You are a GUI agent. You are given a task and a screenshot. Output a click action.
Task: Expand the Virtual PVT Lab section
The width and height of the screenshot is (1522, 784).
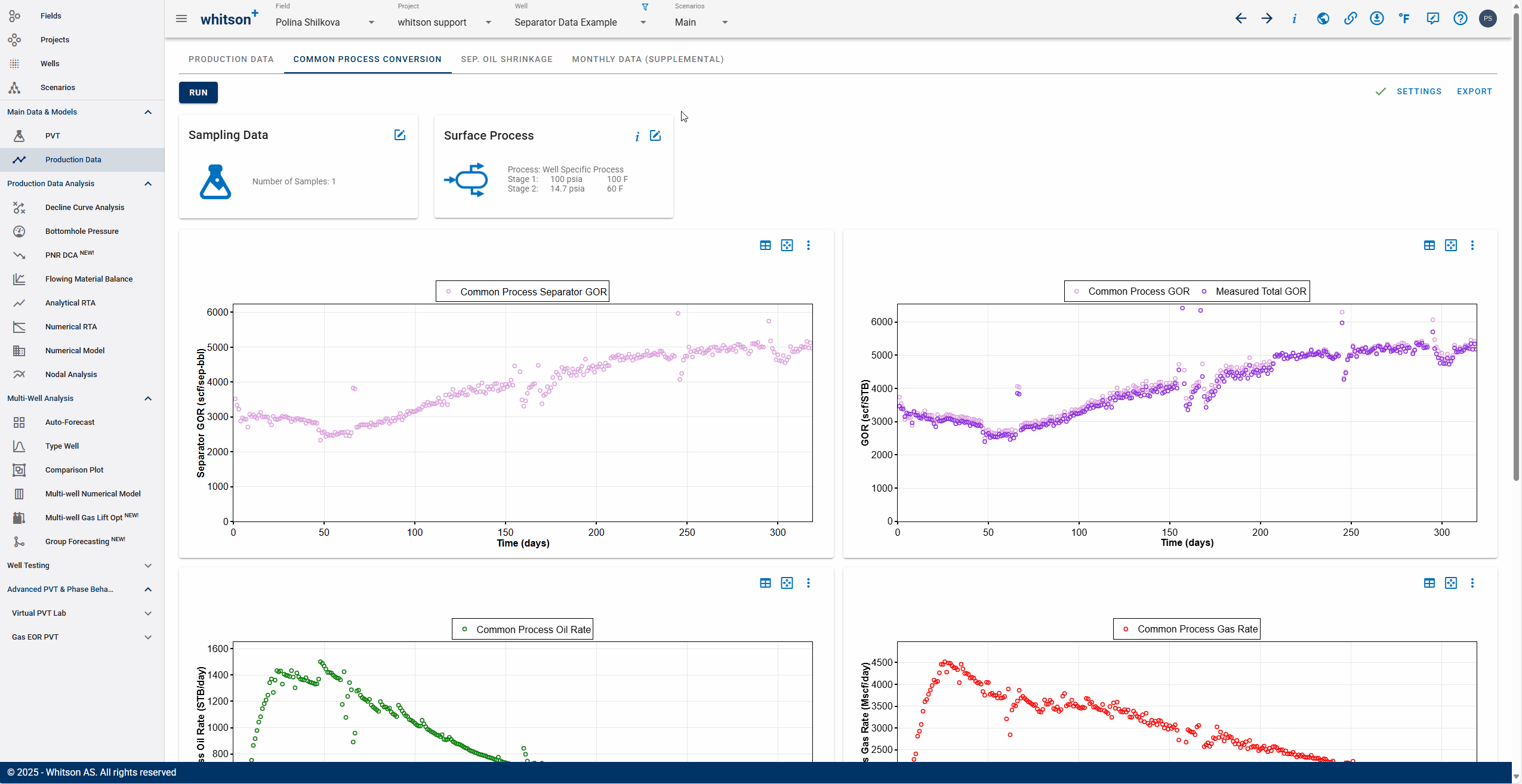coord(148,613)
